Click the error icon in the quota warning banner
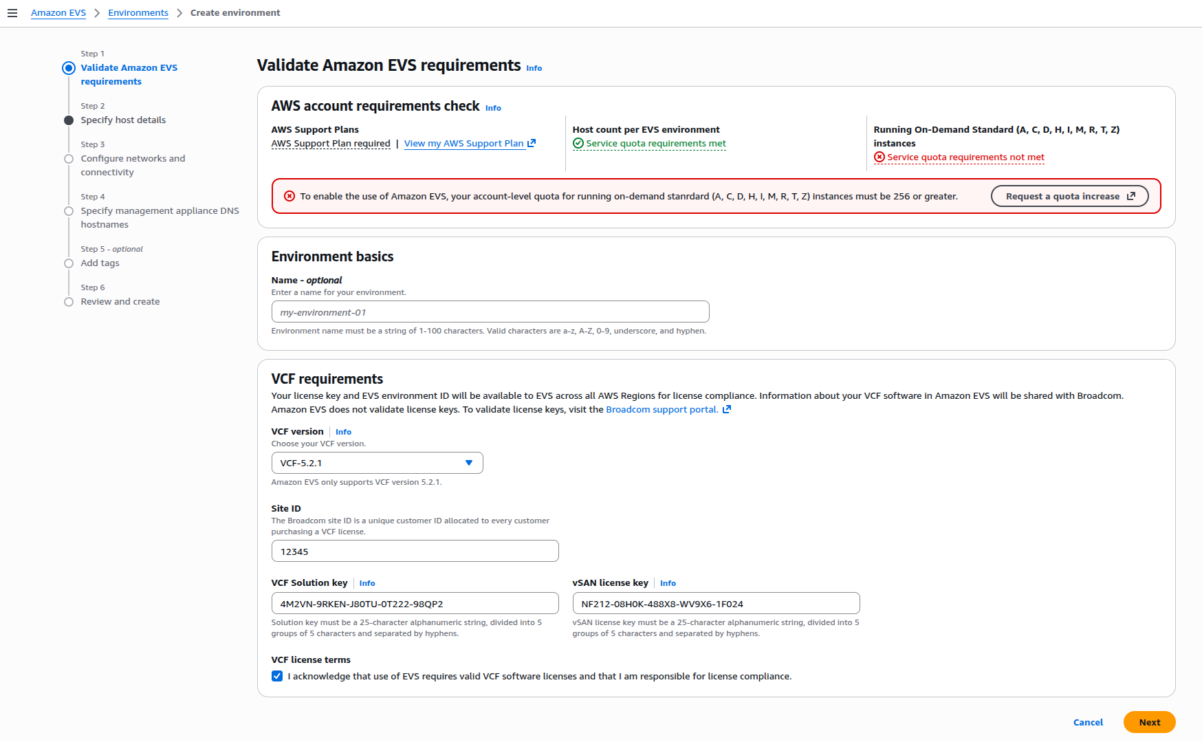Image resolution: width=1202 pixels, height=742 pixels. click(288, 196)
